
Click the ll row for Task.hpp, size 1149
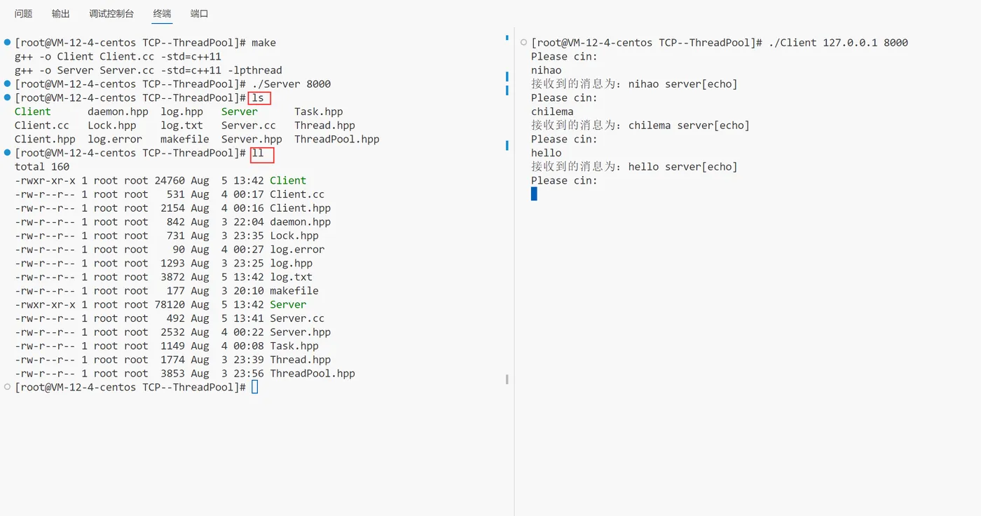[167, 346]
